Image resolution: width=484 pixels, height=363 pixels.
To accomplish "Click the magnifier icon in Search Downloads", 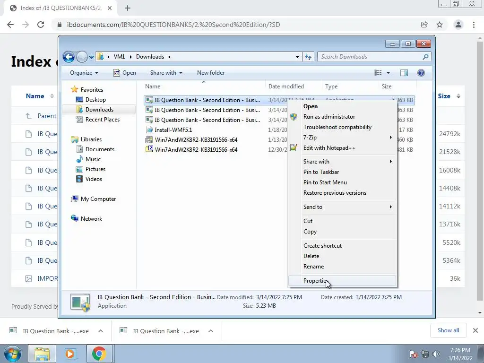I will [425, 57].
